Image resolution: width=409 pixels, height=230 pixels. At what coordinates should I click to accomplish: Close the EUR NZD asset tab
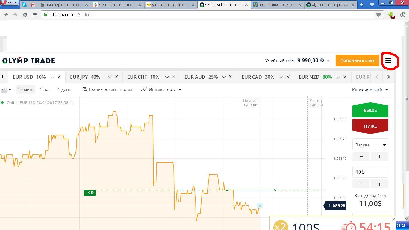click(x=345, y=77)
